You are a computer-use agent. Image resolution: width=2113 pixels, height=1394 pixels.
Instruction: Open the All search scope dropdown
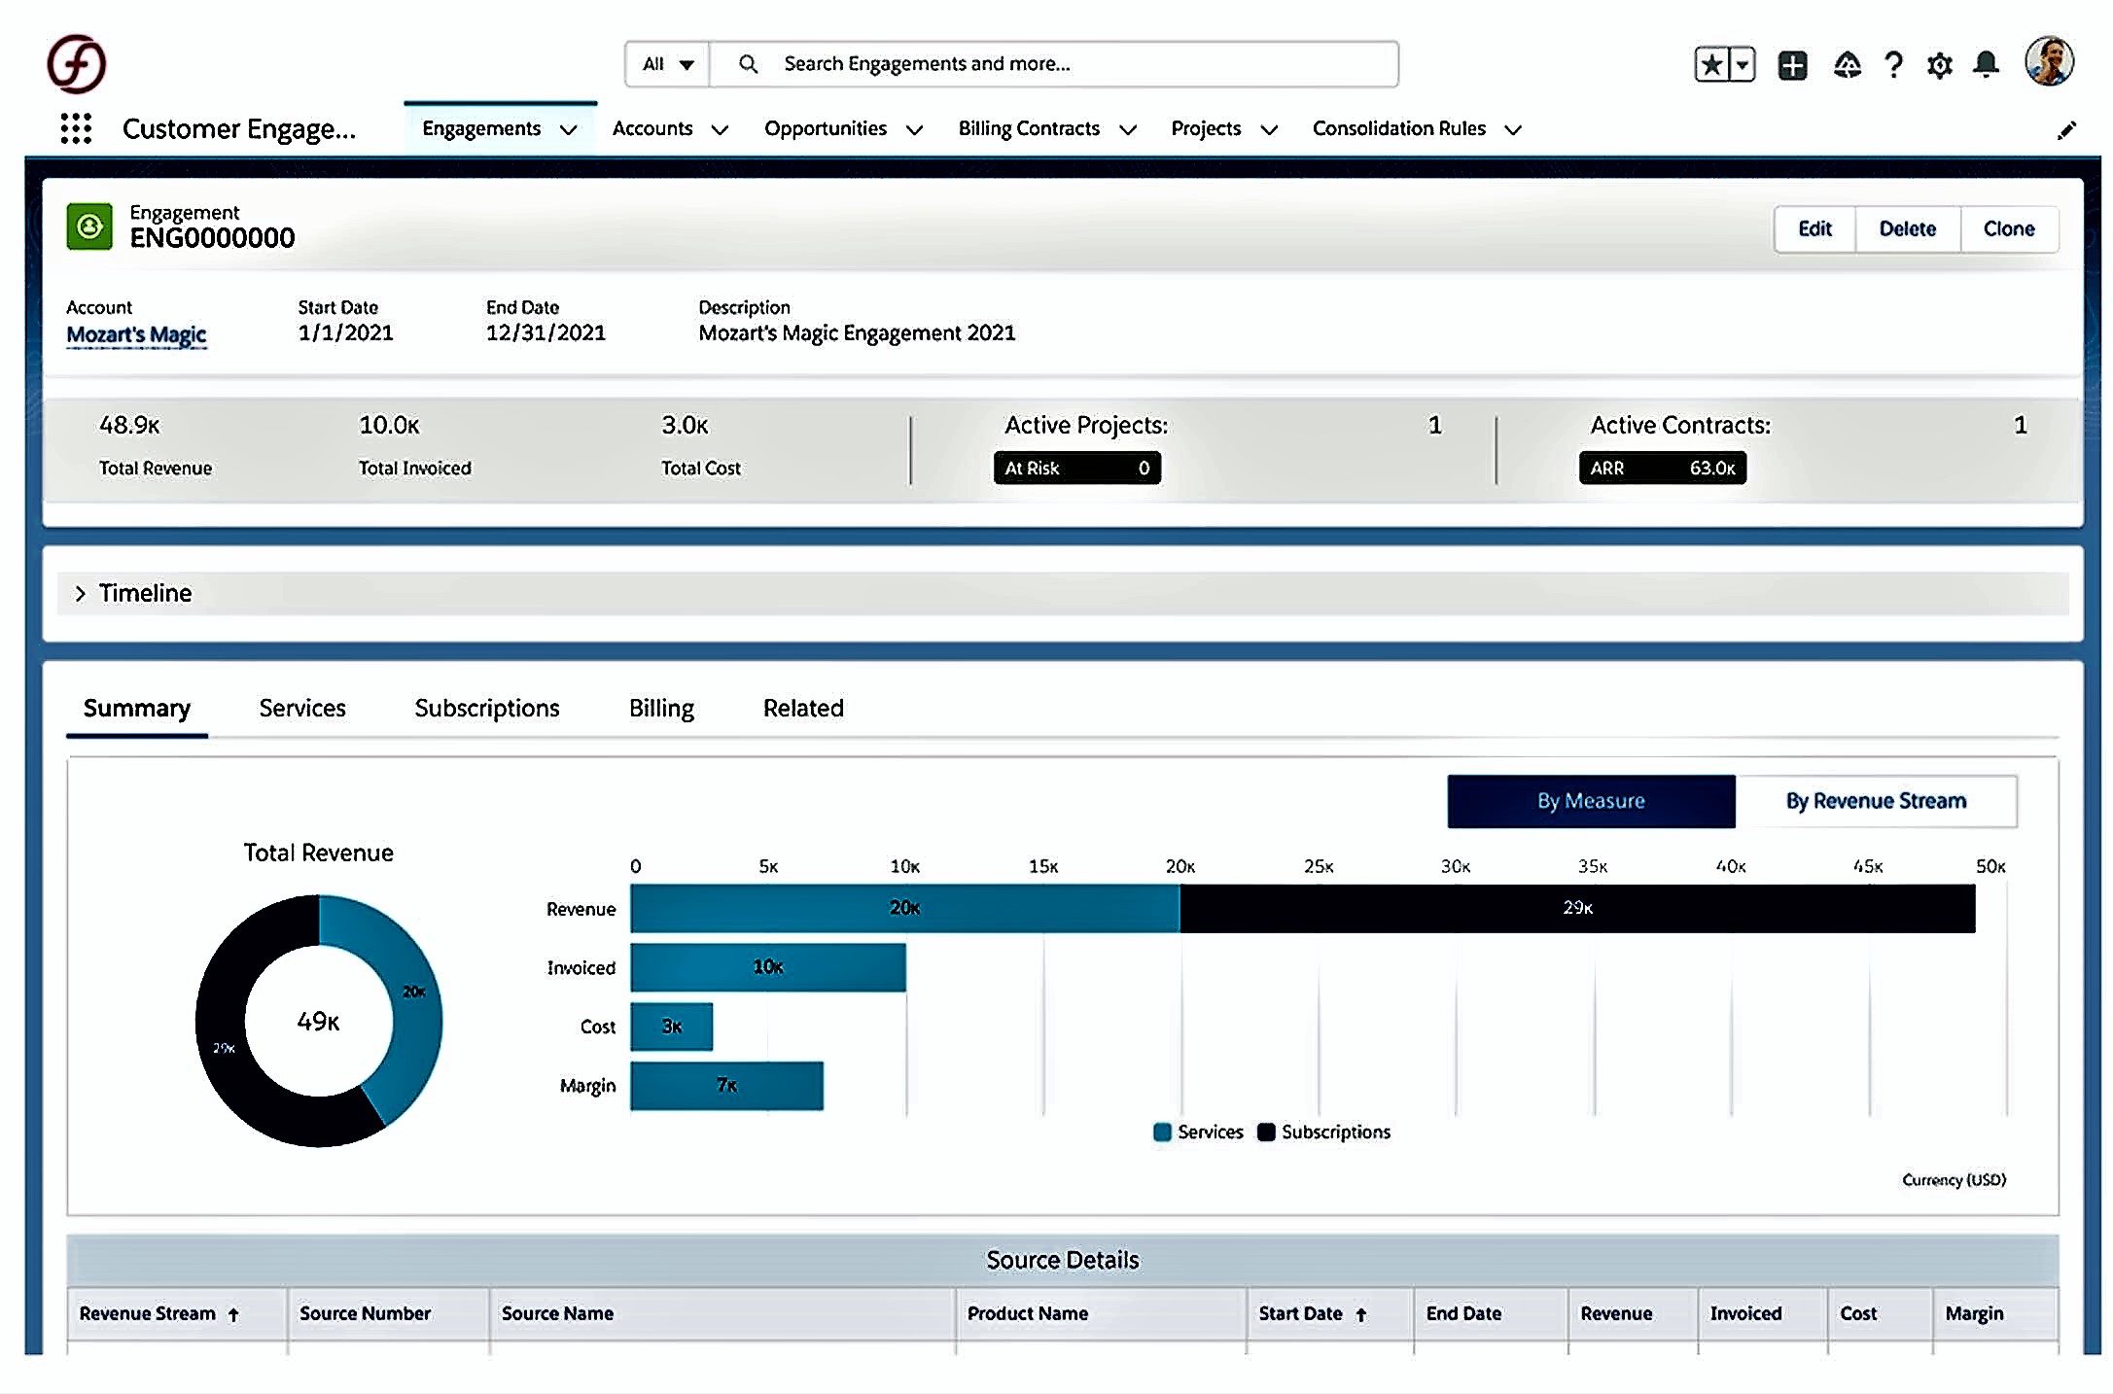point(668,64)
